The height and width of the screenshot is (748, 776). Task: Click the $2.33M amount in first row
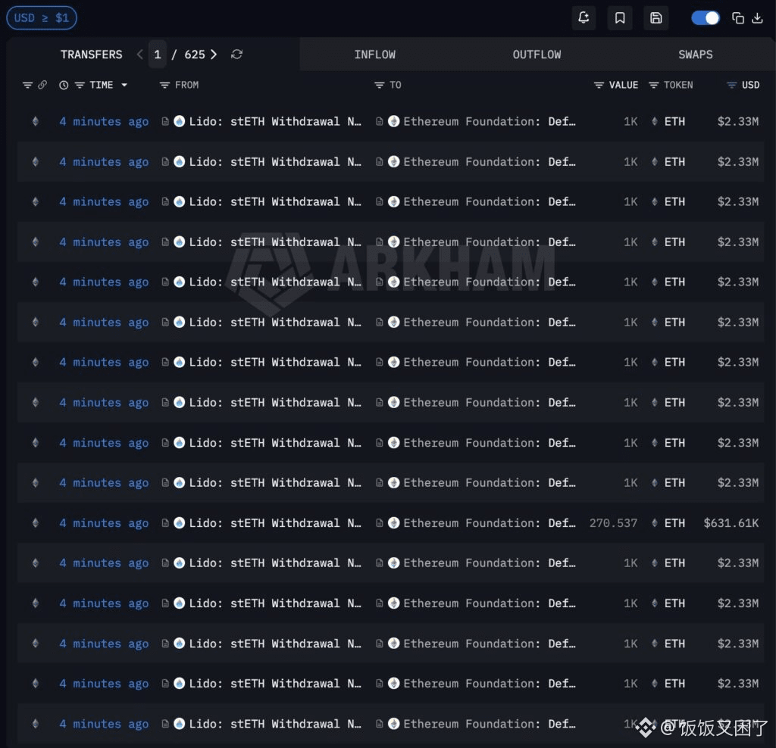click(x=738, y=122)
